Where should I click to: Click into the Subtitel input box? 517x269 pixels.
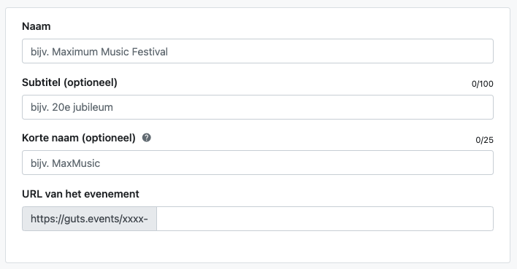pos(258,107)
